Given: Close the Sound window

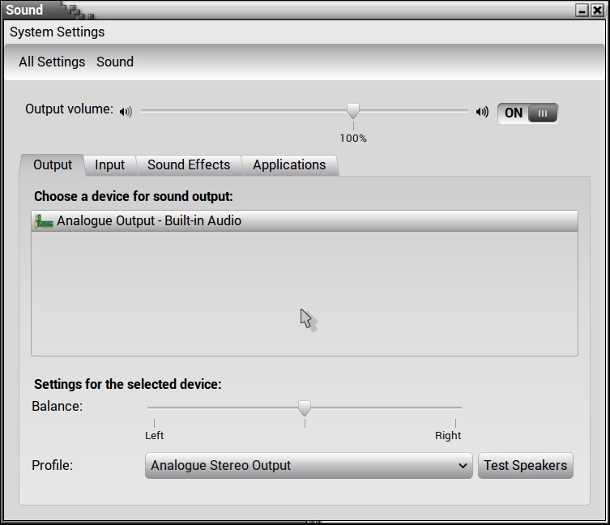Looking at the screenshot, I should click(x=597, y=11).
